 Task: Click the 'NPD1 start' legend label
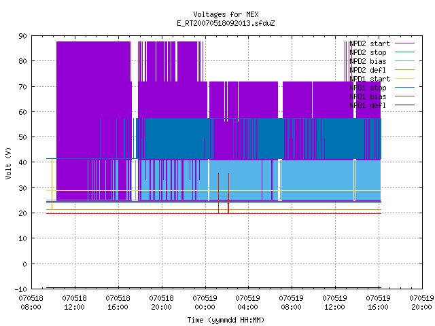pos(370,79)
